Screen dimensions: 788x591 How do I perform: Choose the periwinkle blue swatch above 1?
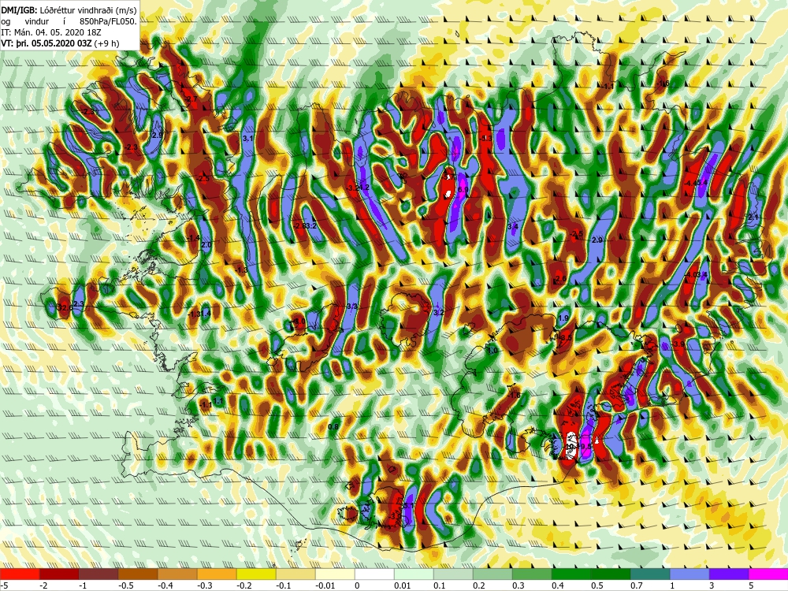coord(689,574)
